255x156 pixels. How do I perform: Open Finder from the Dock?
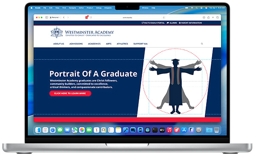(x=38, y=130)
